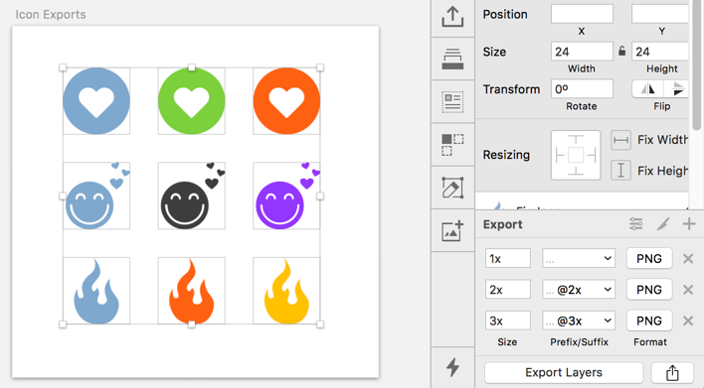Screen dimensions: 704x388
Task: Remove the 1x export row
Action: [688, 259]
